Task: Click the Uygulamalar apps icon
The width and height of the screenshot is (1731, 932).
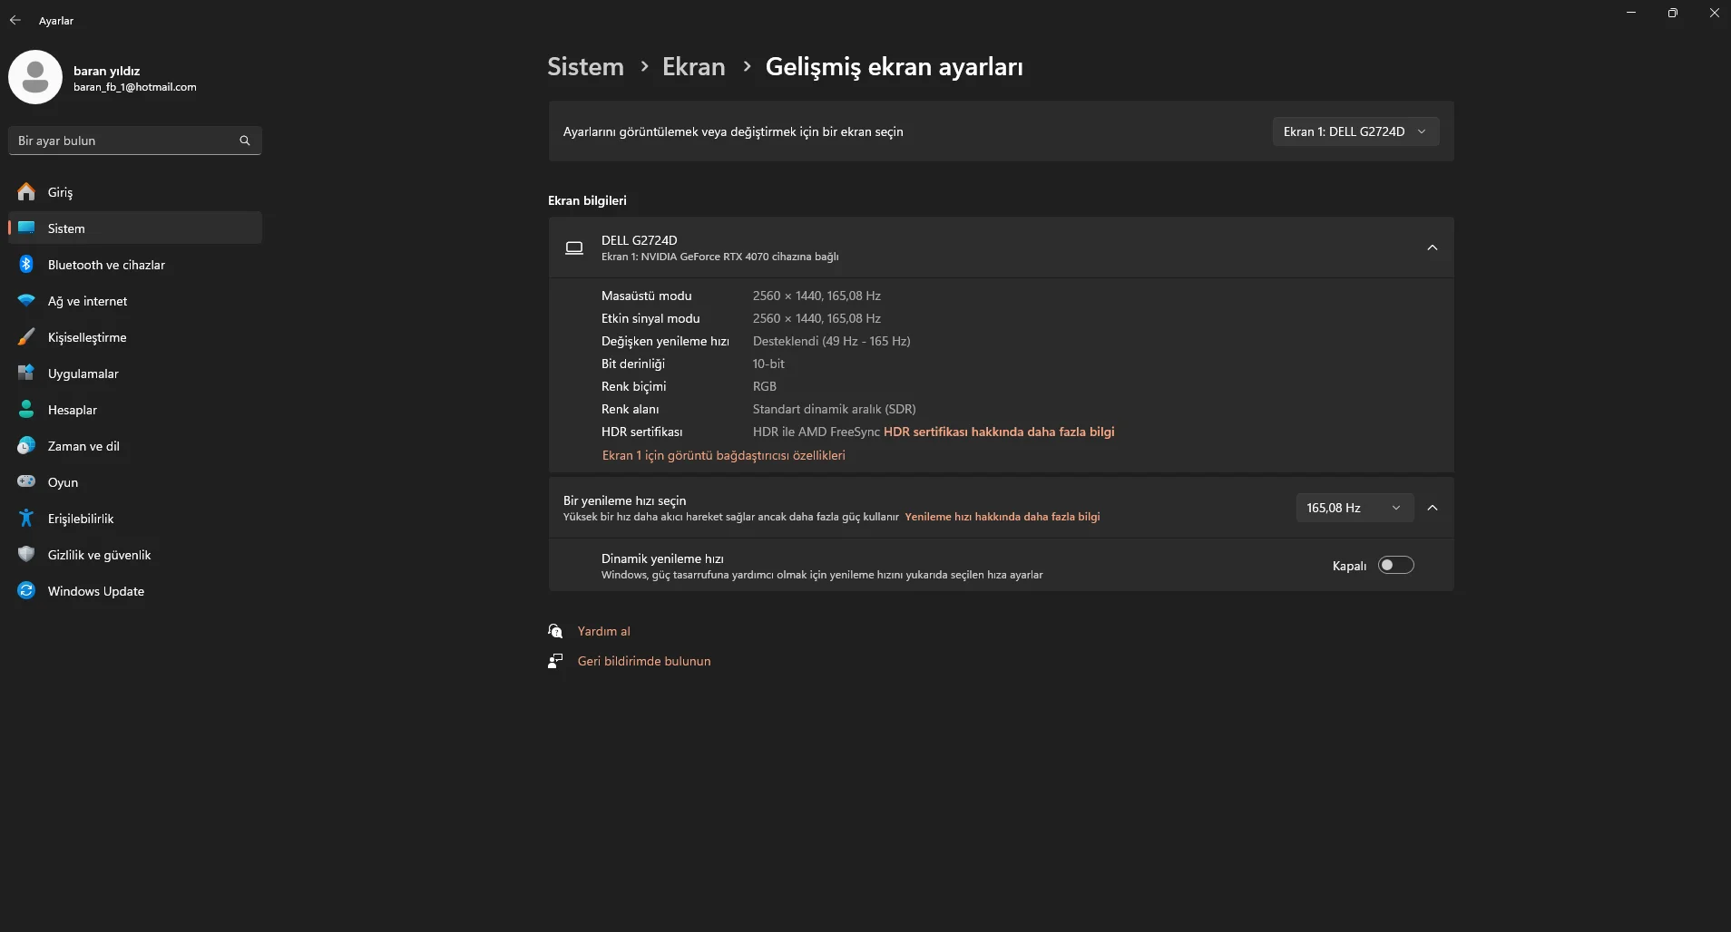Action: (x=26, y=373)
